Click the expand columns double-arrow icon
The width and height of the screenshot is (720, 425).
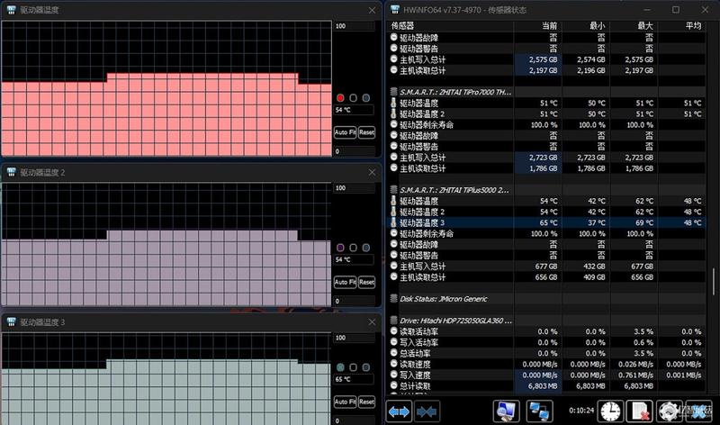399,411
